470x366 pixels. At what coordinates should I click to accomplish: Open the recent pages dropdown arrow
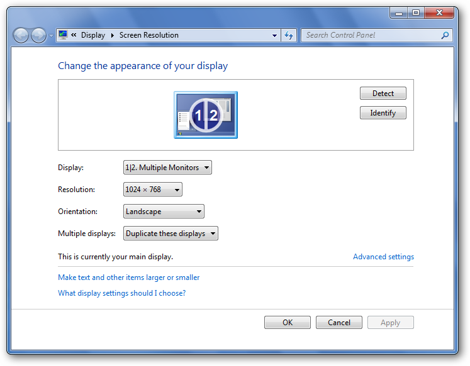pyautogui.click(x=51, y=36)
